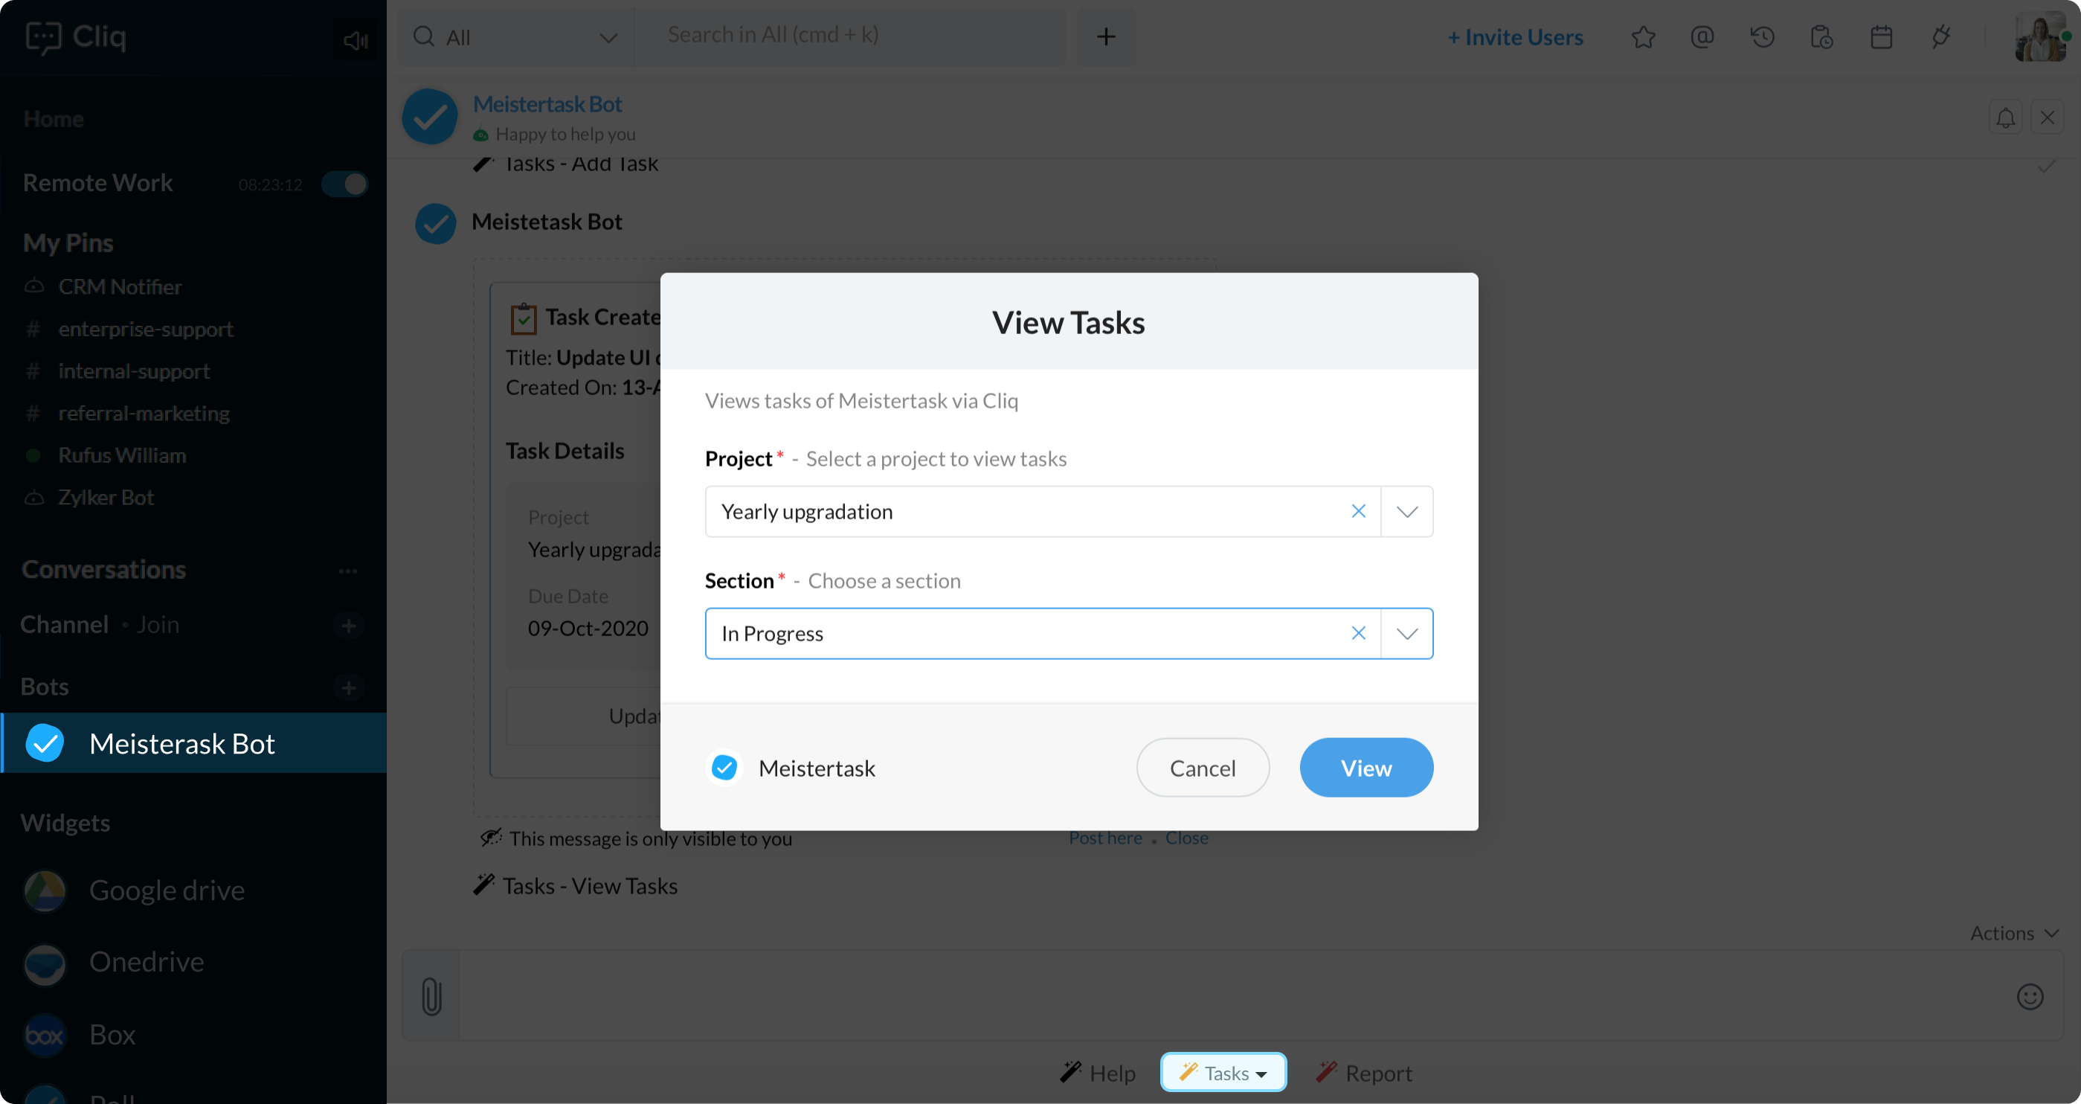
Task: Expand the Actions dropdown
Action: coord(2014,933)
